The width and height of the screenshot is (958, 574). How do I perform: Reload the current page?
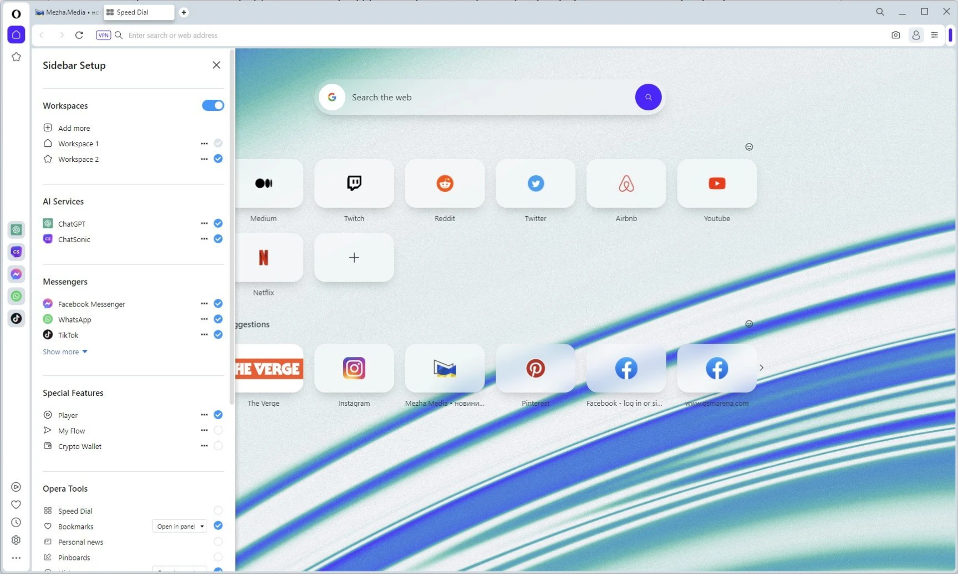pos(79,35)
